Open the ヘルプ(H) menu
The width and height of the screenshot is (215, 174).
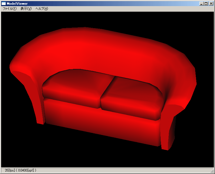42,9
